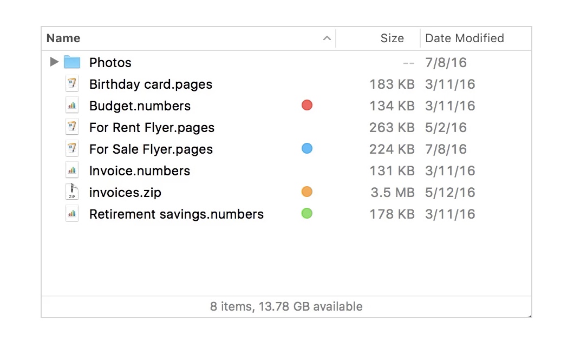Click the green tag on Retirement savings
574x355 pixels.
(x=307, y=214)
